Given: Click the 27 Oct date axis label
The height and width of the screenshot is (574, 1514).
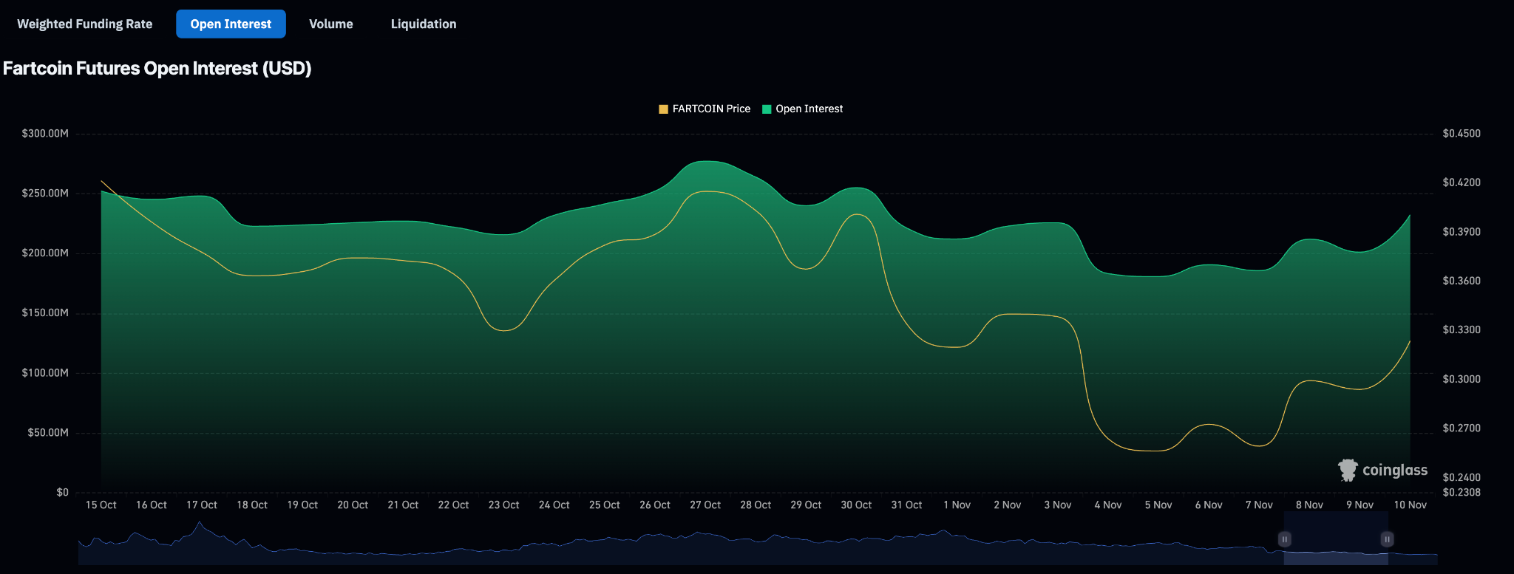Looking at the screenshot, I should coord(705,505).
